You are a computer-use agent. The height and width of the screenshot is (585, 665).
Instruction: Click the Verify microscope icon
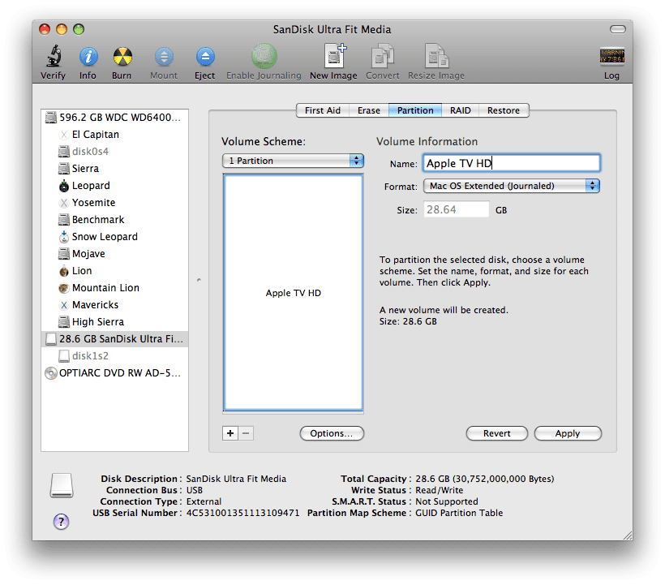coord(53,58)
